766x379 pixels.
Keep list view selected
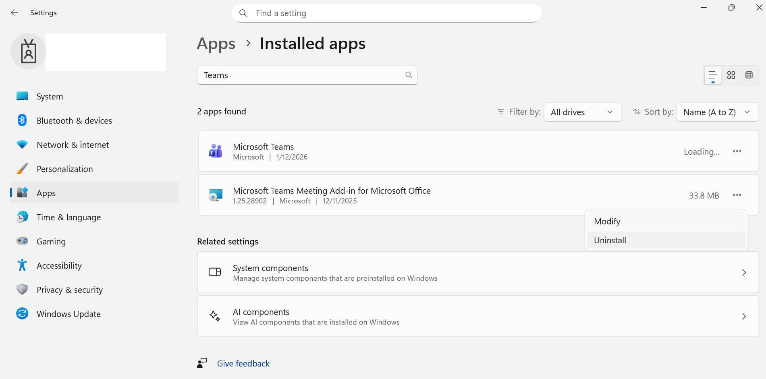[712, 75]
